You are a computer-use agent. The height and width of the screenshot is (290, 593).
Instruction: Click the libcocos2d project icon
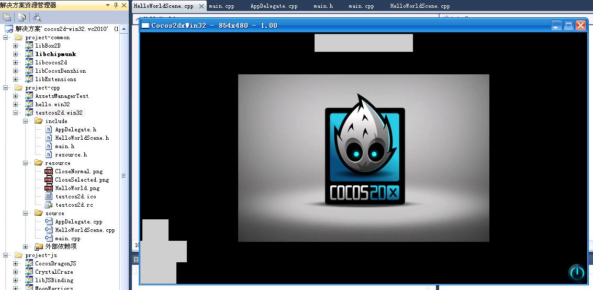point(29,62)
